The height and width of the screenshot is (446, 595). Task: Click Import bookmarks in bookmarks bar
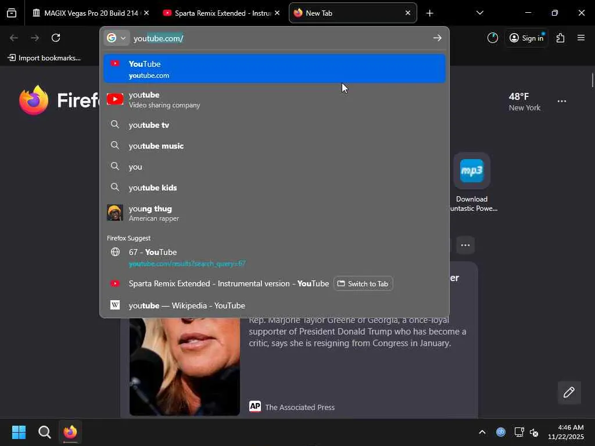click(44, 58)
